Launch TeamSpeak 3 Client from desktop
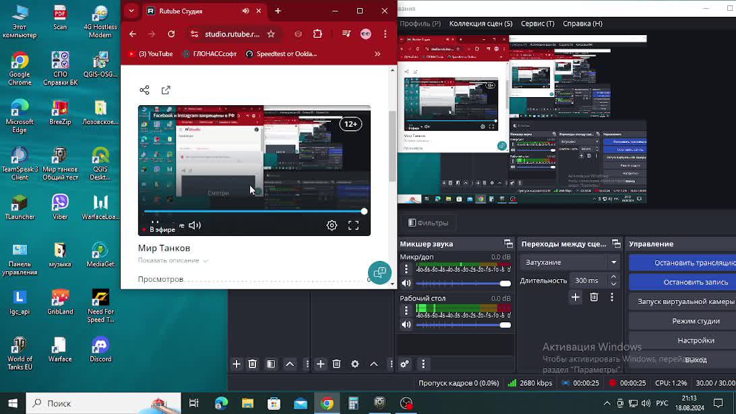Image resolution: width=736 pixels, height=414 pixels. coord(20,163)
